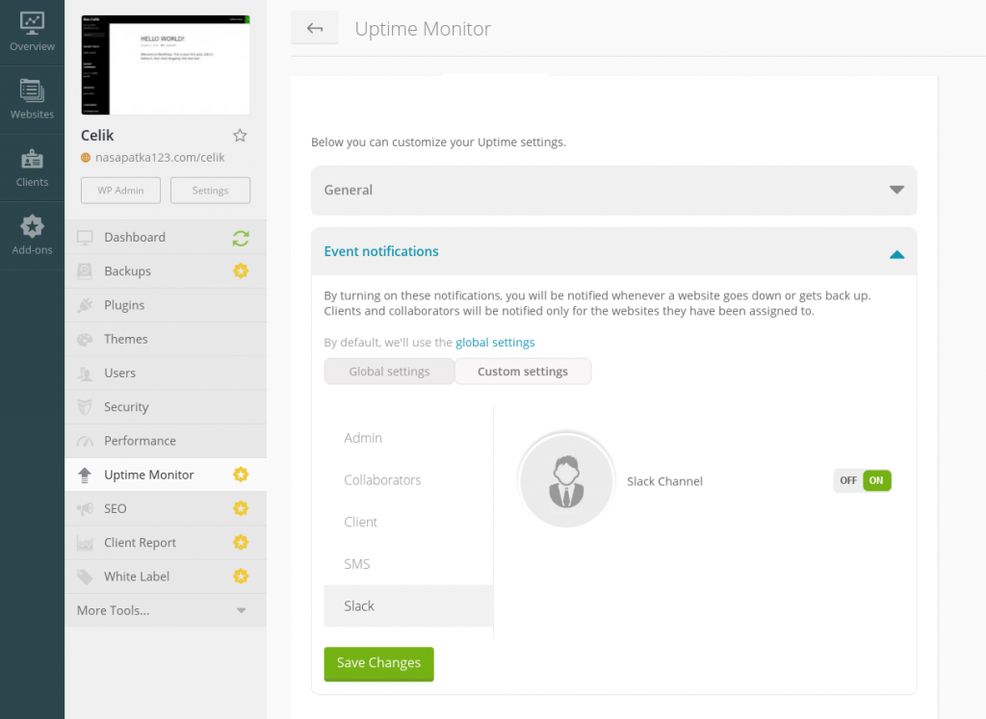Image resolution: width=986 pixels, height=719 pixels.
Task: Select the Custom settings option
Action: (x=523, y=372)
